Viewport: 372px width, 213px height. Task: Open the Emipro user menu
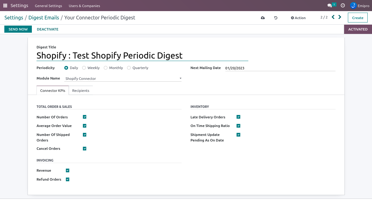point(360,6)
